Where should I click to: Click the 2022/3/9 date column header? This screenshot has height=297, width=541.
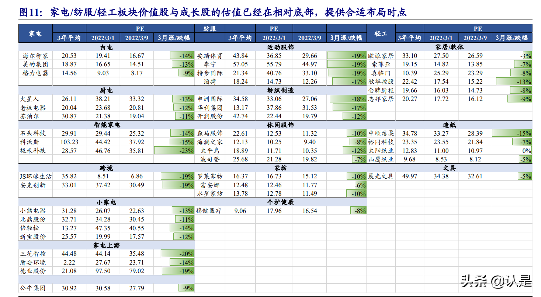click(137, 37)
